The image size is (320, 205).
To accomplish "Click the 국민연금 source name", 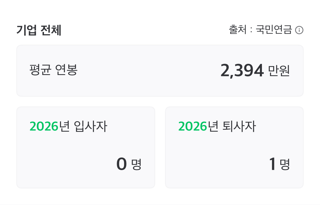I will point(274,30).
